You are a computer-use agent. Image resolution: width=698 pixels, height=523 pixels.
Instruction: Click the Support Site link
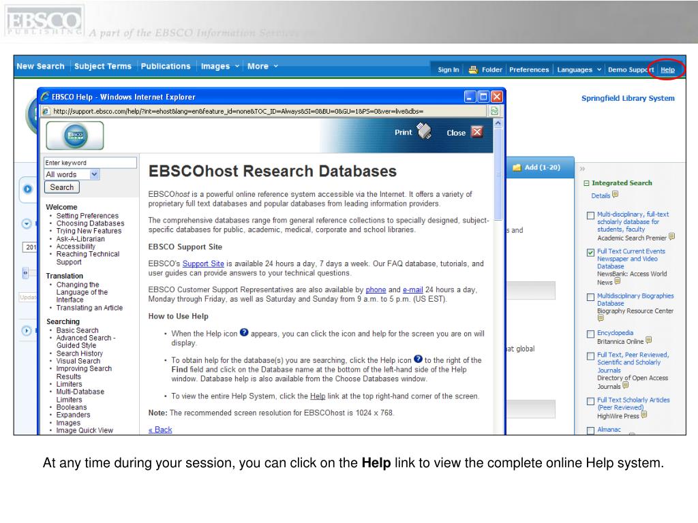[x=203, y=264]
